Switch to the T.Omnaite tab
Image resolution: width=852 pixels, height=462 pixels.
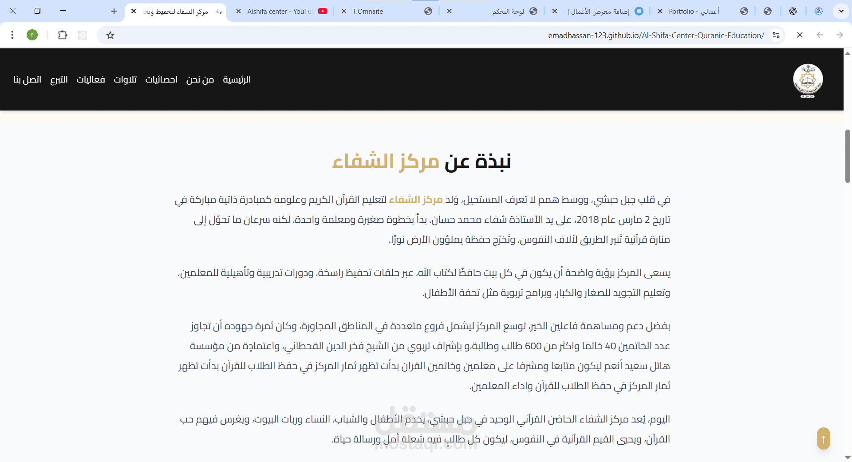point(386,11)
